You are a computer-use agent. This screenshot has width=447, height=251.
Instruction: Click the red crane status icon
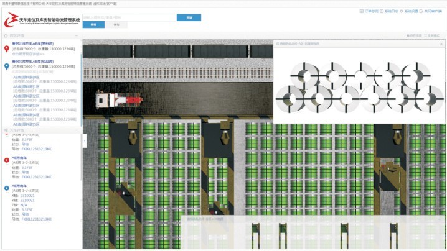tap(6, 159)
